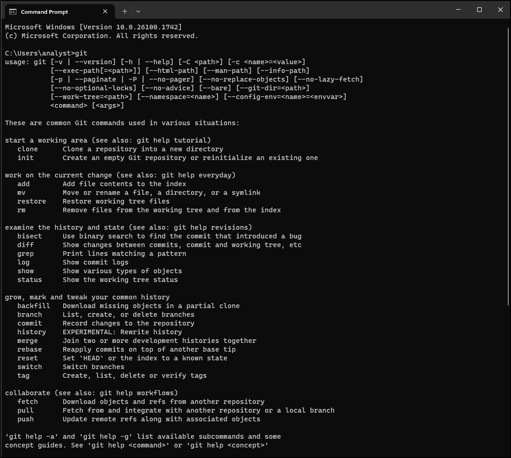Click the 'status' command row
511x458 pixels.
pyautogui.click(x=98, y=280)
